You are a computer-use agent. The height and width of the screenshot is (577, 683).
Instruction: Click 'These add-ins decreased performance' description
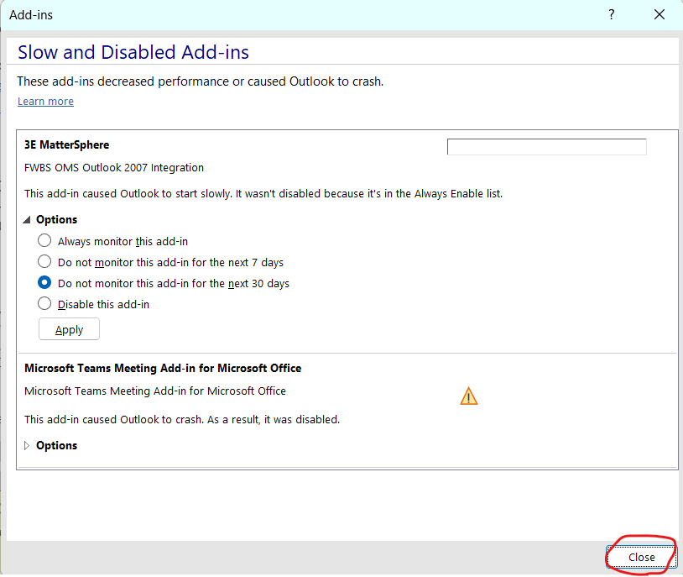[201, 81]
